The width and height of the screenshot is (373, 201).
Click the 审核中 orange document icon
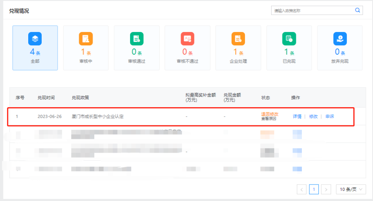click(x=86, y=39)
